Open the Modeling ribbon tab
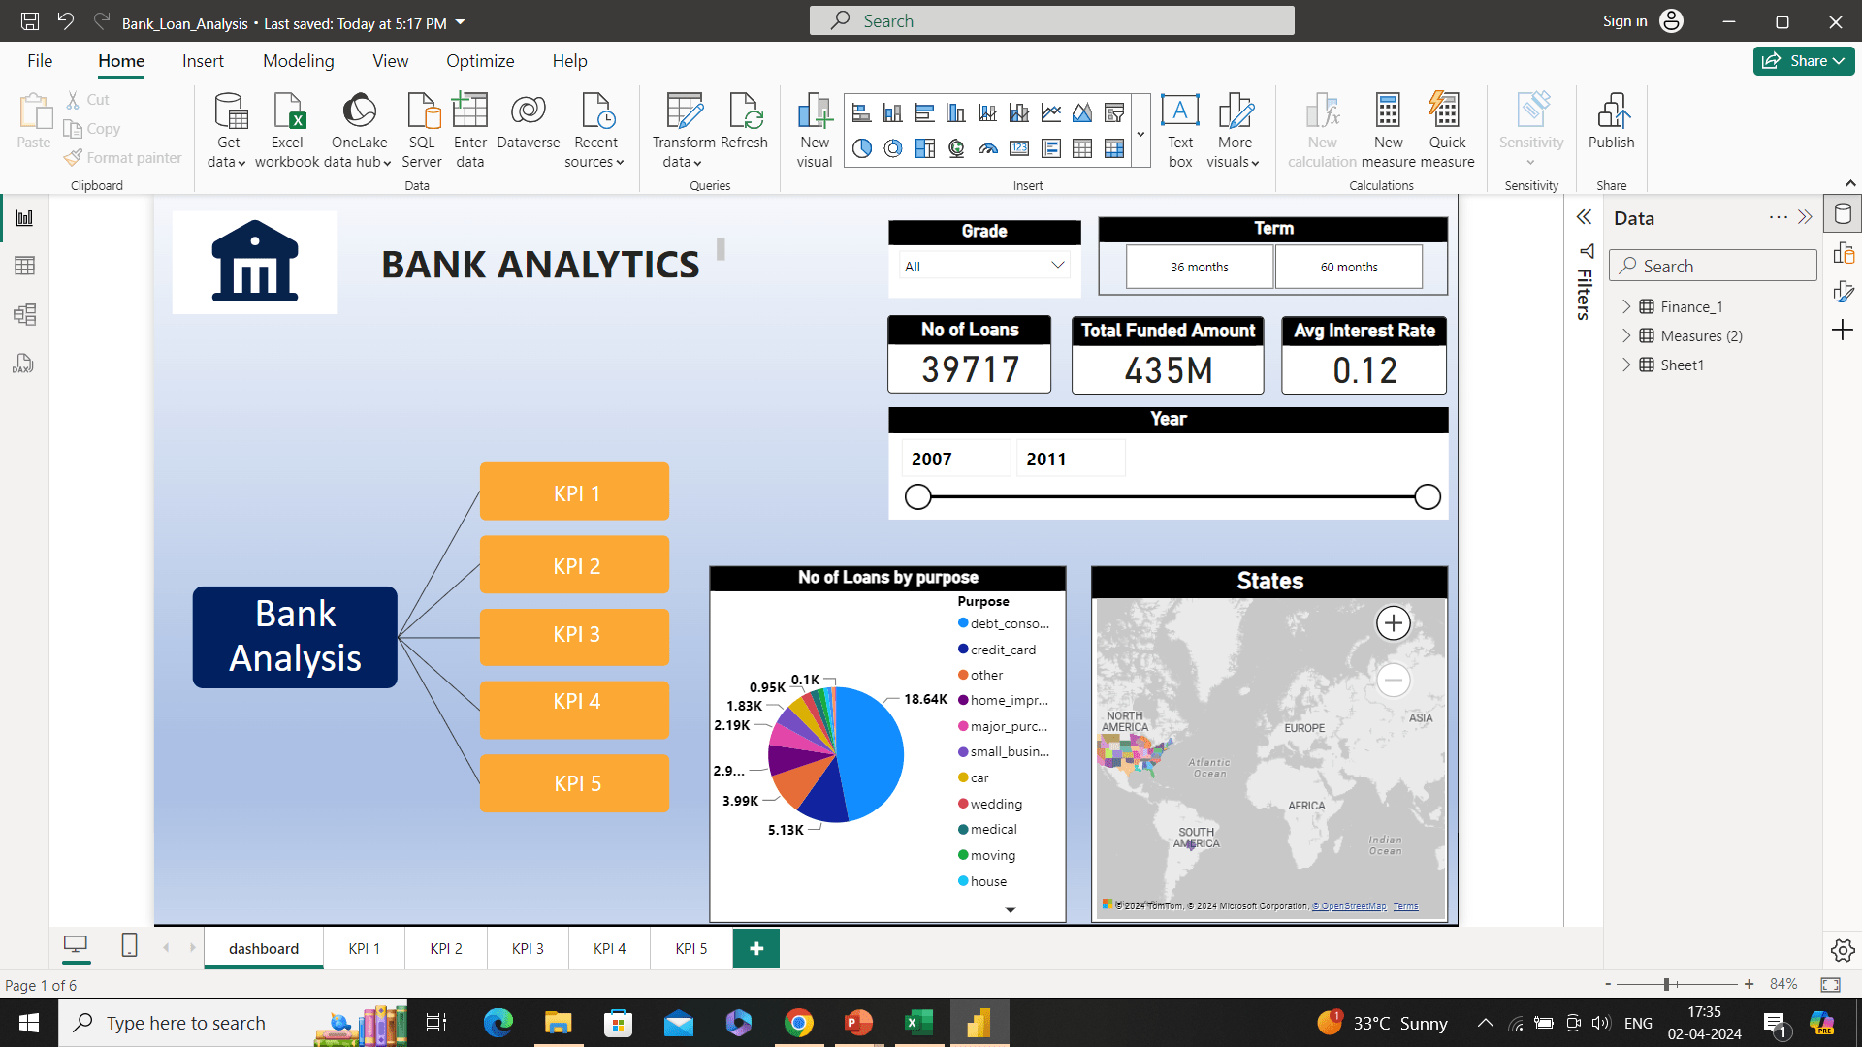Image resolution: width=1862 pixels, height=1047 pixels. (298, 61)
